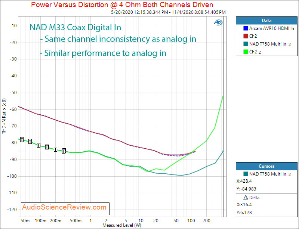The image size is (299, 229).
Task: Click the teal swatch in Cursors panel
Action: 246,174
